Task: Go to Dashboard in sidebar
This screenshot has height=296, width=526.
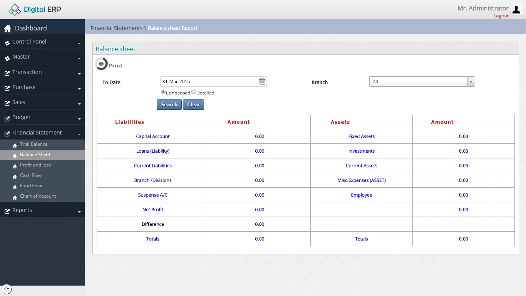Action: pos(31,28)
